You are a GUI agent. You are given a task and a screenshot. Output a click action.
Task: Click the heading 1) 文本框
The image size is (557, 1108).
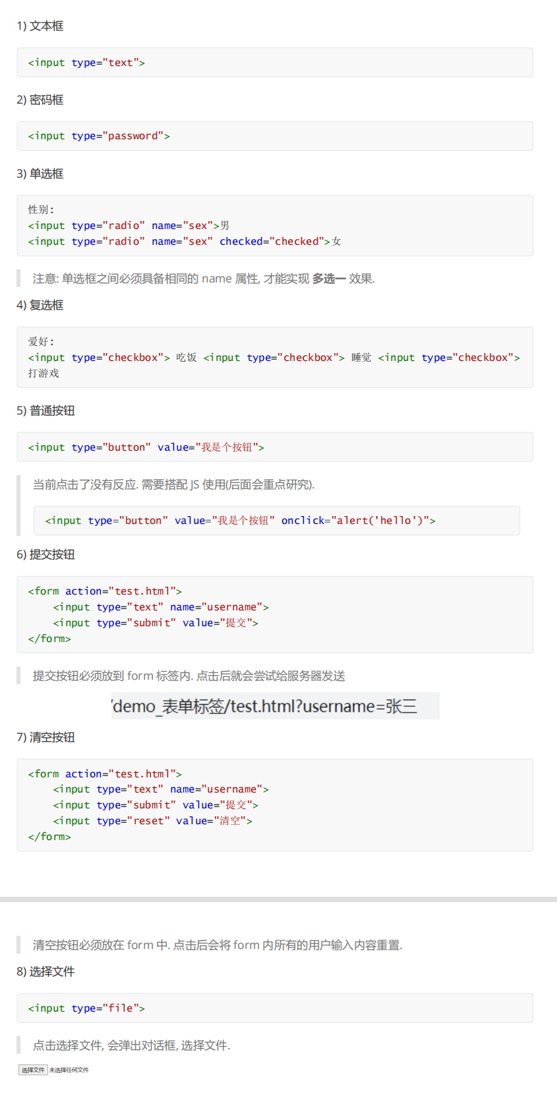coord(40,26)
